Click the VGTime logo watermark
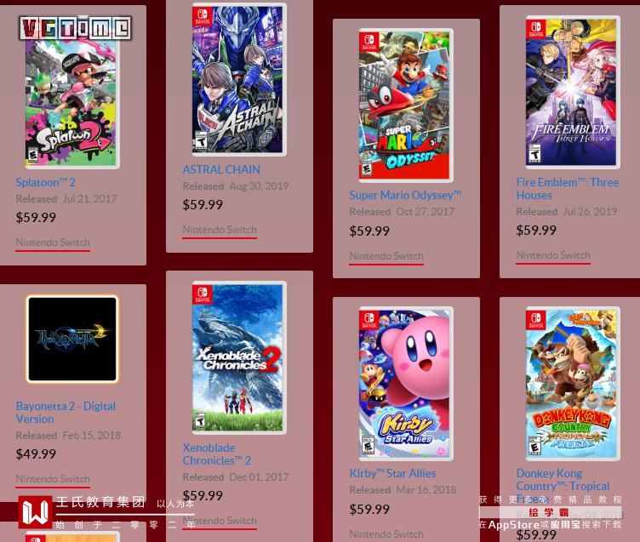This screenshot has width=640, height=542. (x=76, y=28)
